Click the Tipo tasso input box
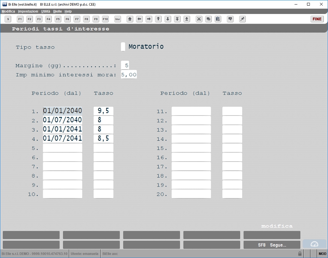328x258 pixels. 123,47
